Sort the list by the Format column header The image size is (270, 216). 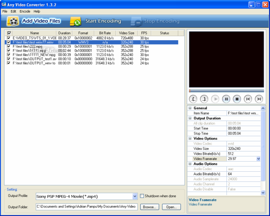[x=83, y=33]
